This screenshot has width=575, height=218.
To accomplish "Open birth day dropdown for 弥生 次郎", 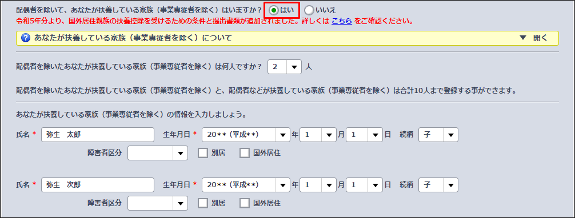I will (365, 185).
